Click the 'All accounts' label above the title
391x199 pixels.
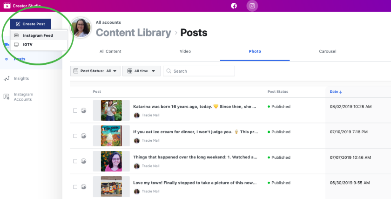click(108, 22)
